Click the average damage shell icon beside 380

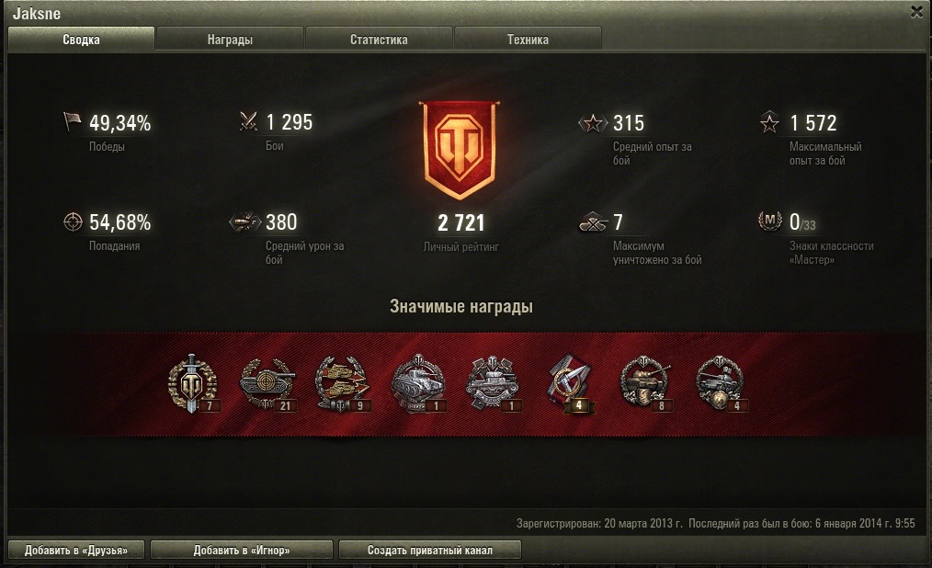tap(244, 222)
